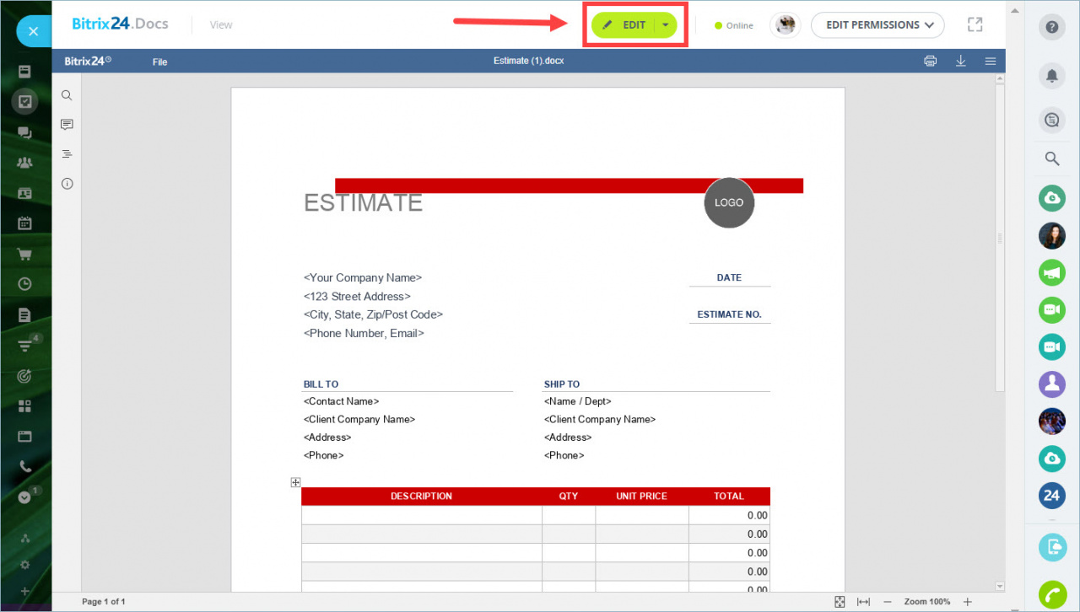The image size is (1080, 612).
Task: Click the fit to width icon
Action: point(863,602)
